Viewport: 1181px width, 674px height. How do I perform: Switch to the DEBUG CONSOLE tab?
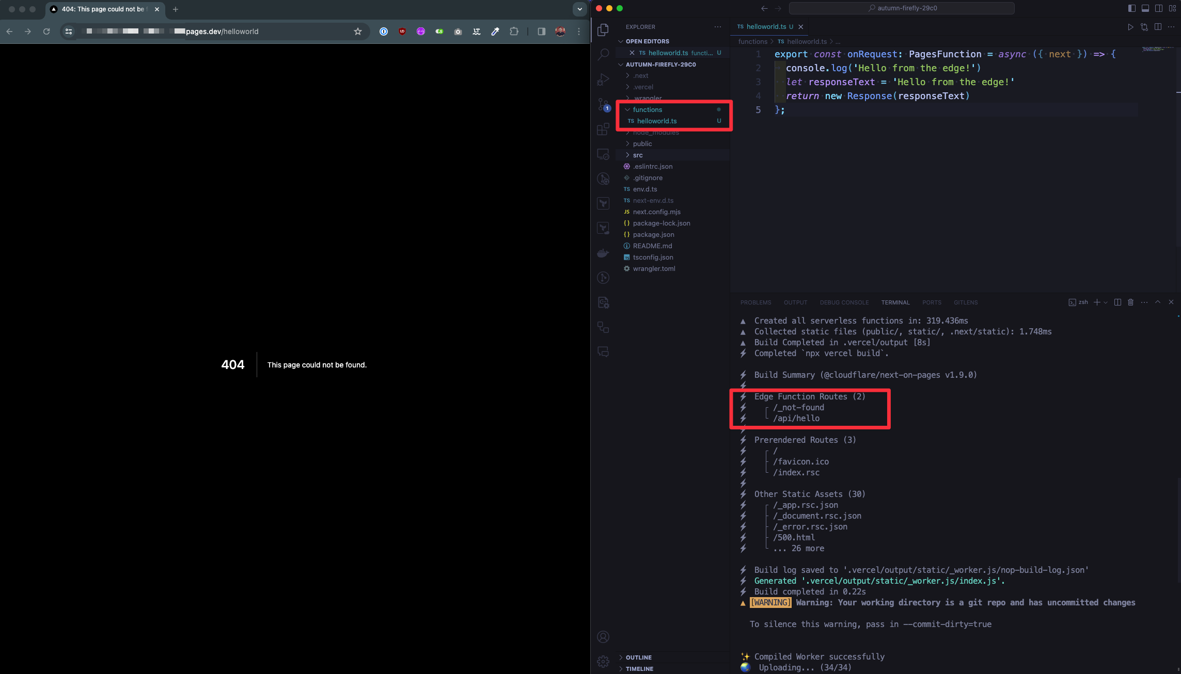point(844,302)
